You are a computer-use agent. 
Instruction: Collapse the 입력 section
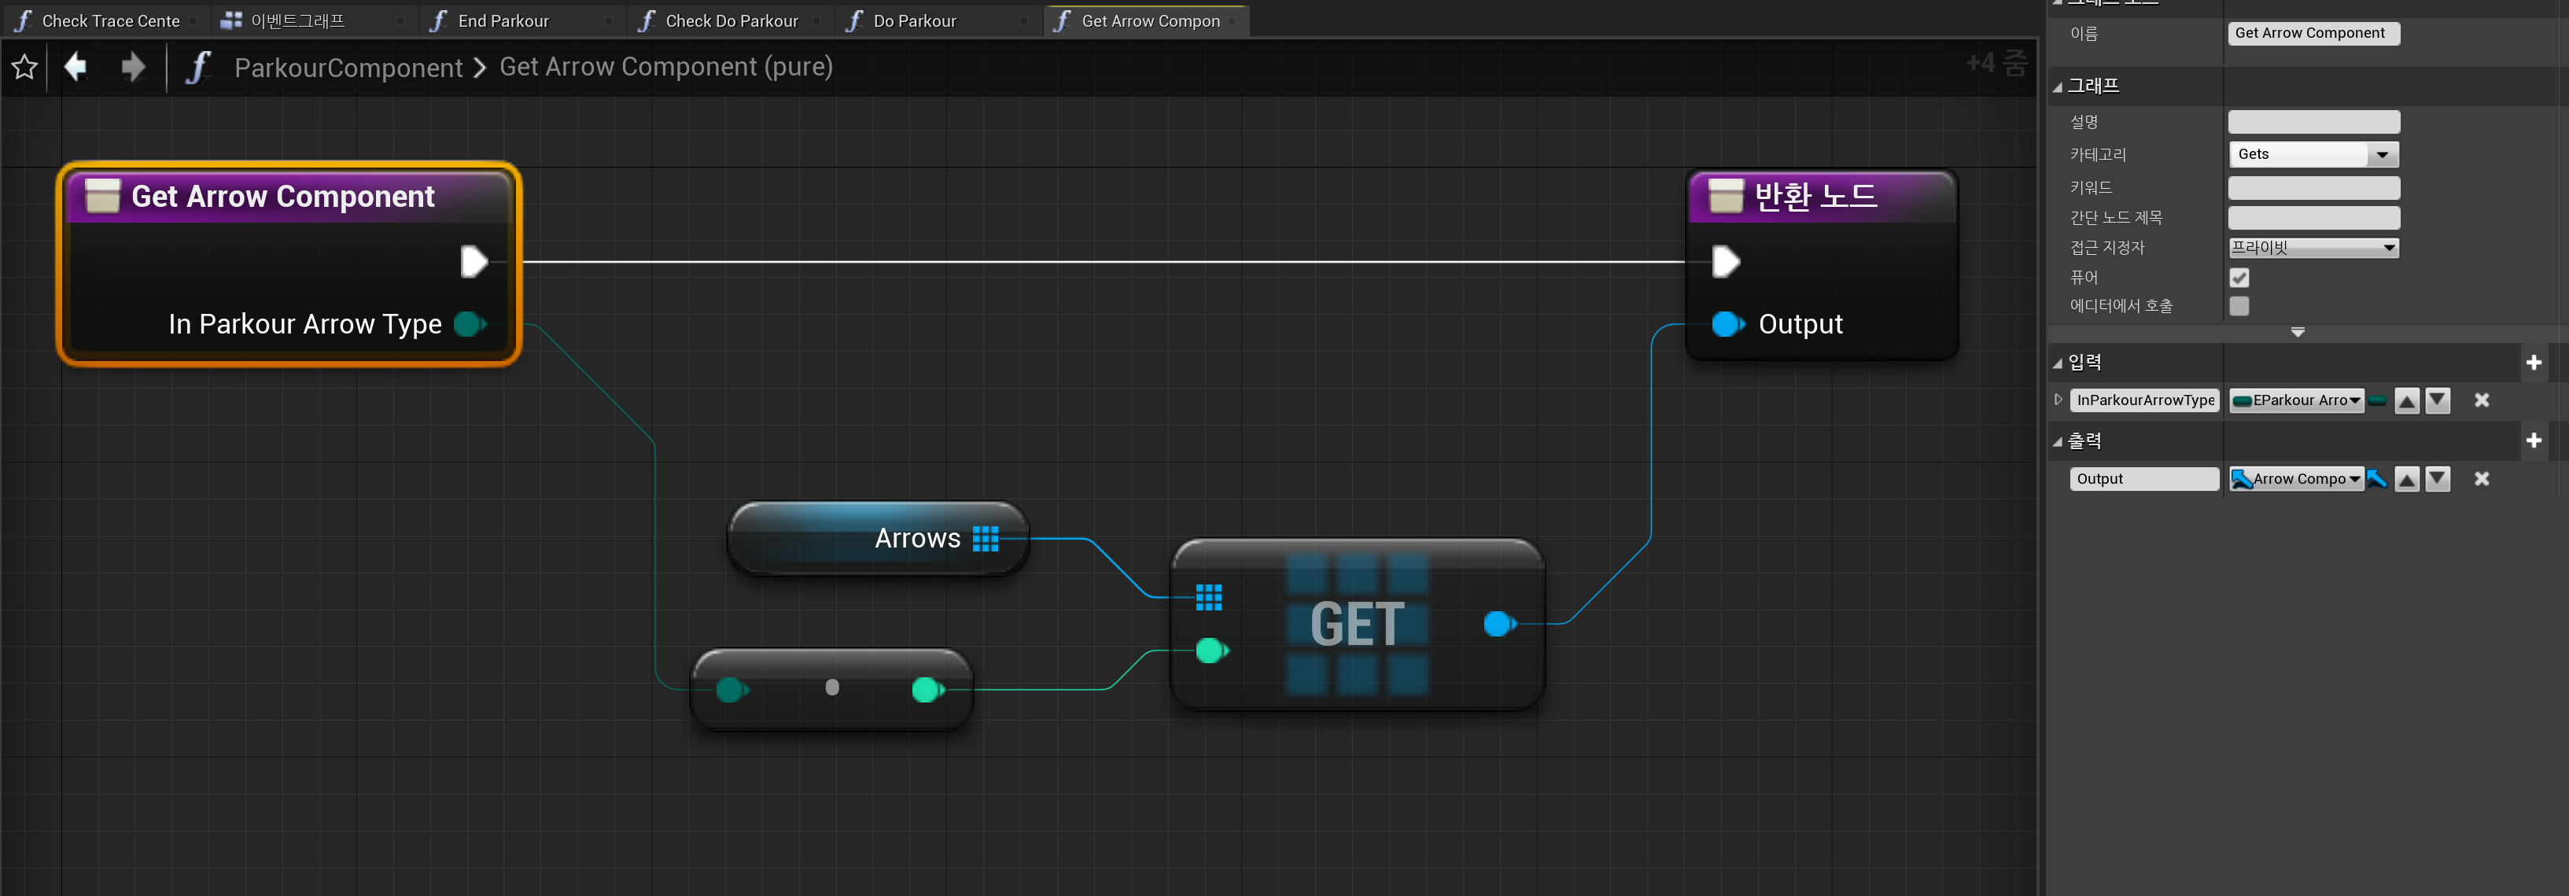[2056, 363]
